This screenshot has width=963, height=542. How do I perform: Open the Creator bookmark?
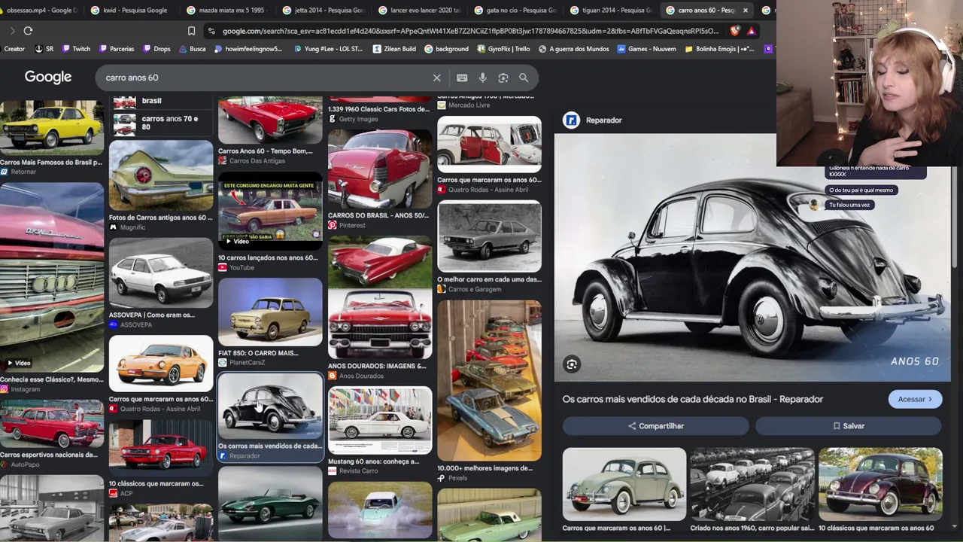[x=14, y=49]
